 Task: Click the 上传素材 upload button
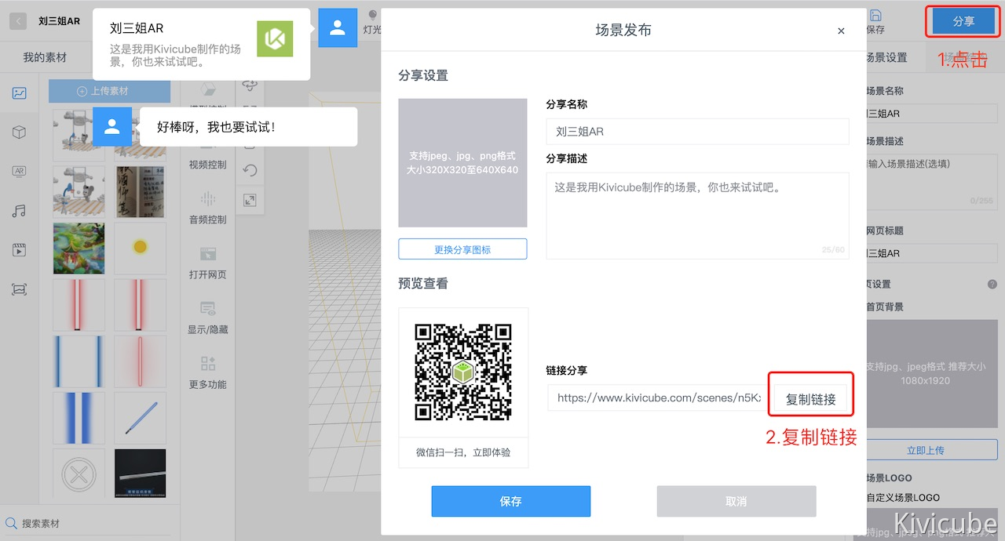tap(109, 91)
